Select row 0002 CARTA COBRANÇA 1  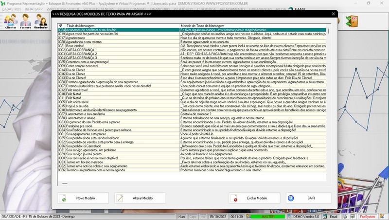click(192, 50)
